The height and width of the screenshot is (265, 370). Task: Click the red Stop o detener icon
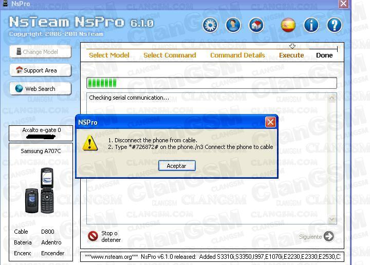point(93,236)
